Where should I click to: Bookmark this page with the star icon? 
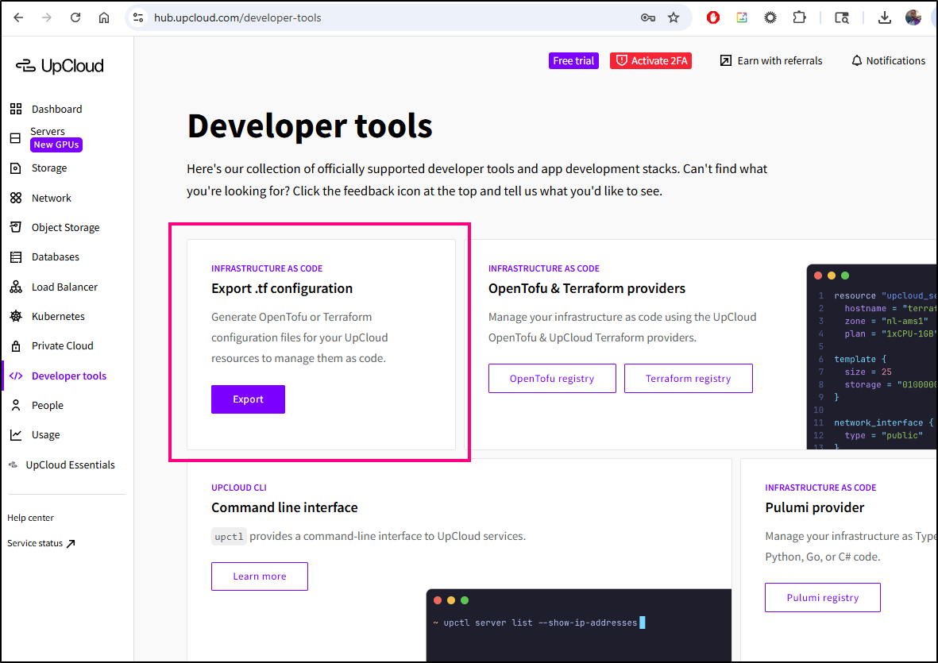[x=674, y=17]
